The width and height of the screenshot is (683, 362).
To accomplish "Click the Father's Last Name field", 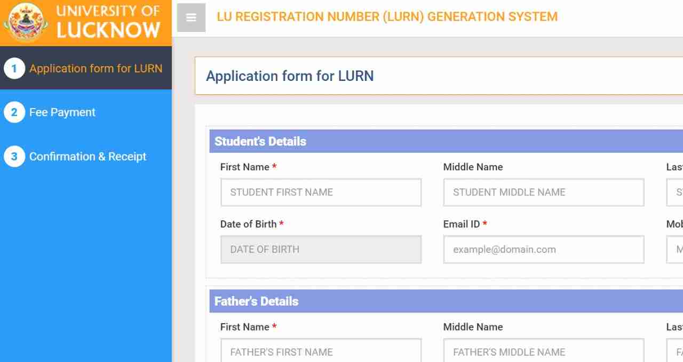I will click(674, 350).
